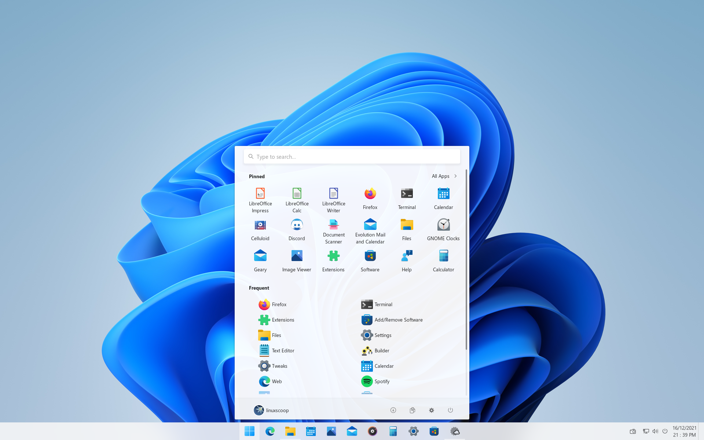Open cloud gear app on taskbar
This screenshot has width=704, height=440.
pos(455,431)
